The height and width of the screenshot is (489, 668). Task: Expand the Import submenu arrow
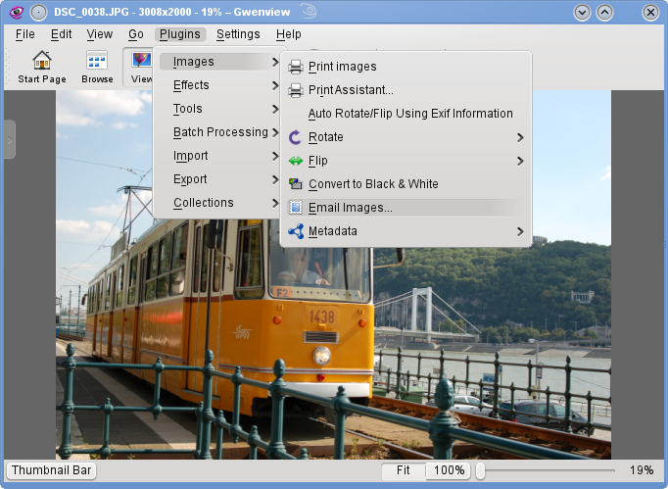(275, 156)
